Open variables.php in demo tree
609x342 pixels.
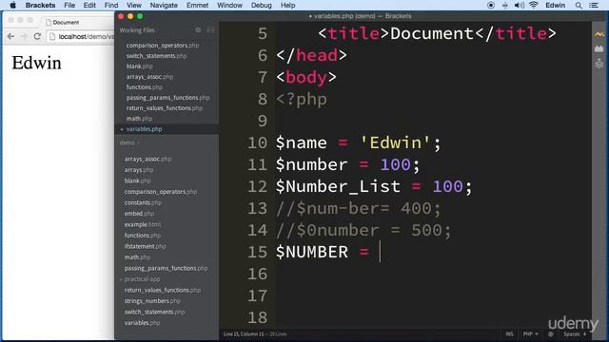(x=142, y=323)
